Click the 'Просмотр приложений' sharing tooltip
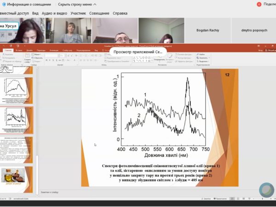Viewport: 276px width, 207px height. [138, 52]
